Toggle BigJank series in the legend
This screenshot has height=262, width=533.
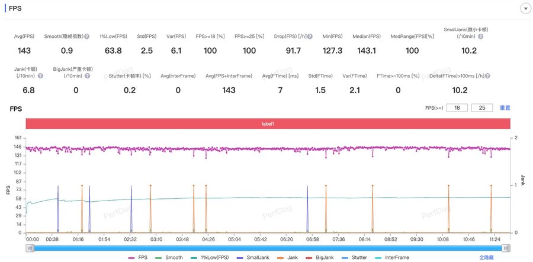pyautogui.click(x=320, y=258)
